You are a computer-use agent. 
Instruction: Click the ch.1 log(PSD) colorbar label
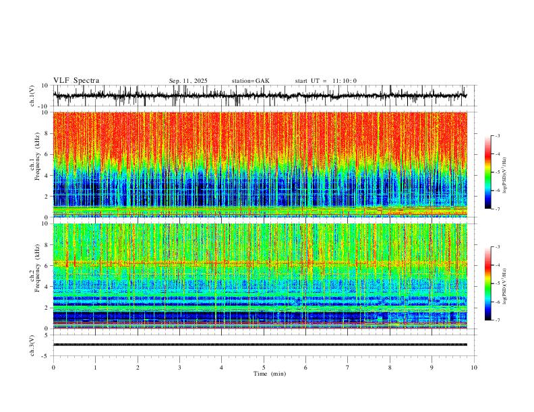point(504,176)
